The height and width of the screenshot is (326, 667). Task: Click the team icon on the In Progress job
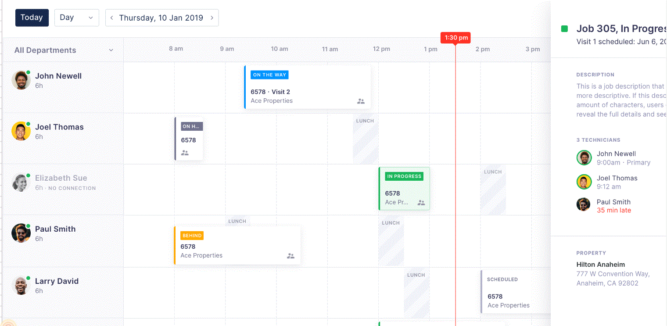[x=421, y=203]
